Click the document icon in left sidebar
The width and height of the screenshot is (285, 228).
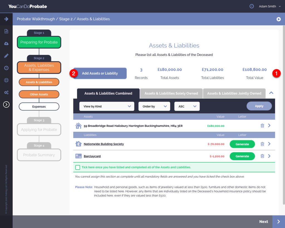coord(6,31)
